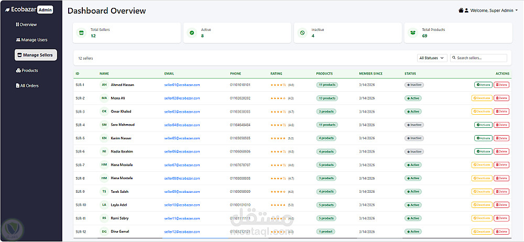Select Manage Sellers in sidebar

click(x=36, y=55)
